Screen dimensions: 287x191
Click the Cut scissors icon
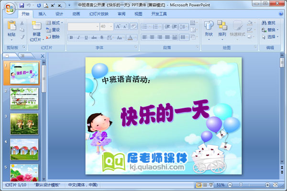pos(22,23)
